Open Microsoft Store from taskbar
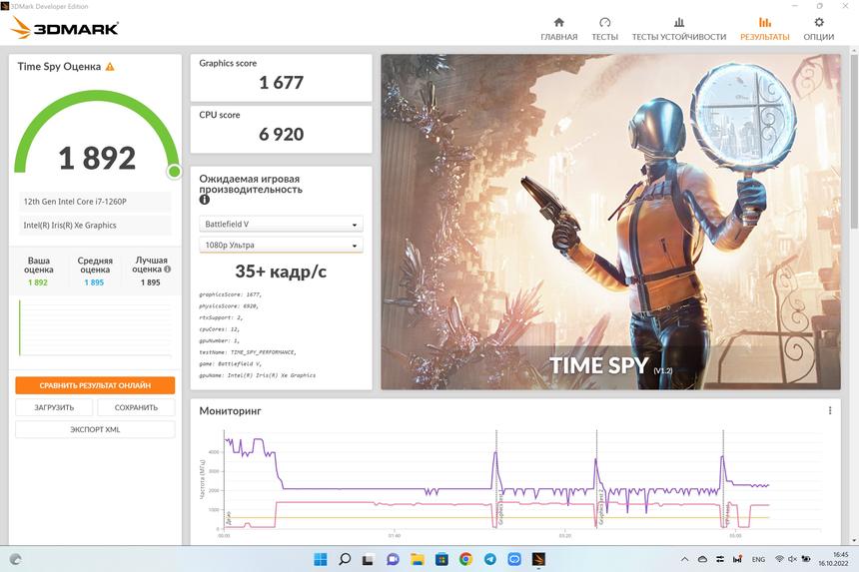This screenshot has height=572, width=859. [441, 559]
